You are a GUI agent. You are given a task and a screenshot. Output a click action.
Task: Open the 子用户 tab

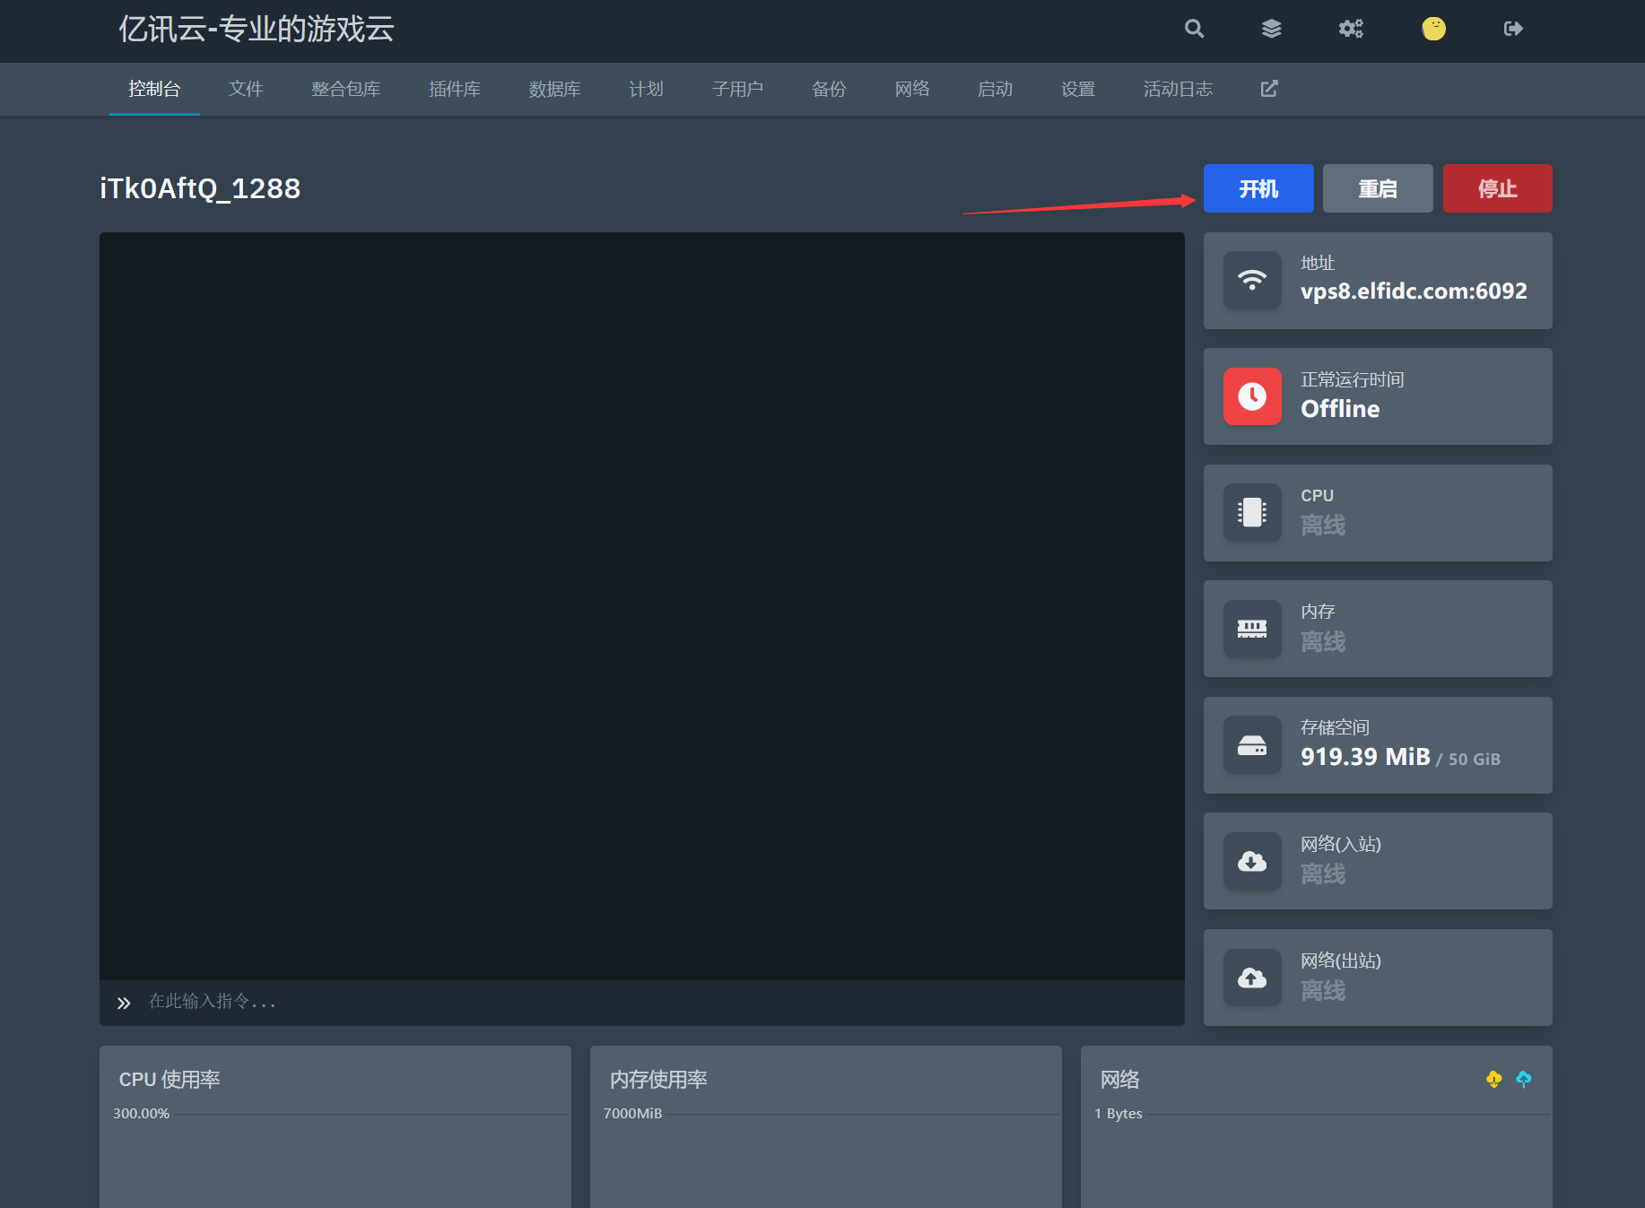737,89
